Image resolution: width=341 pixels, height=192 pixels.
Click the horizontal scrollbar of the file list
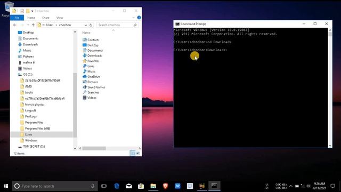(x=94, y=148)
